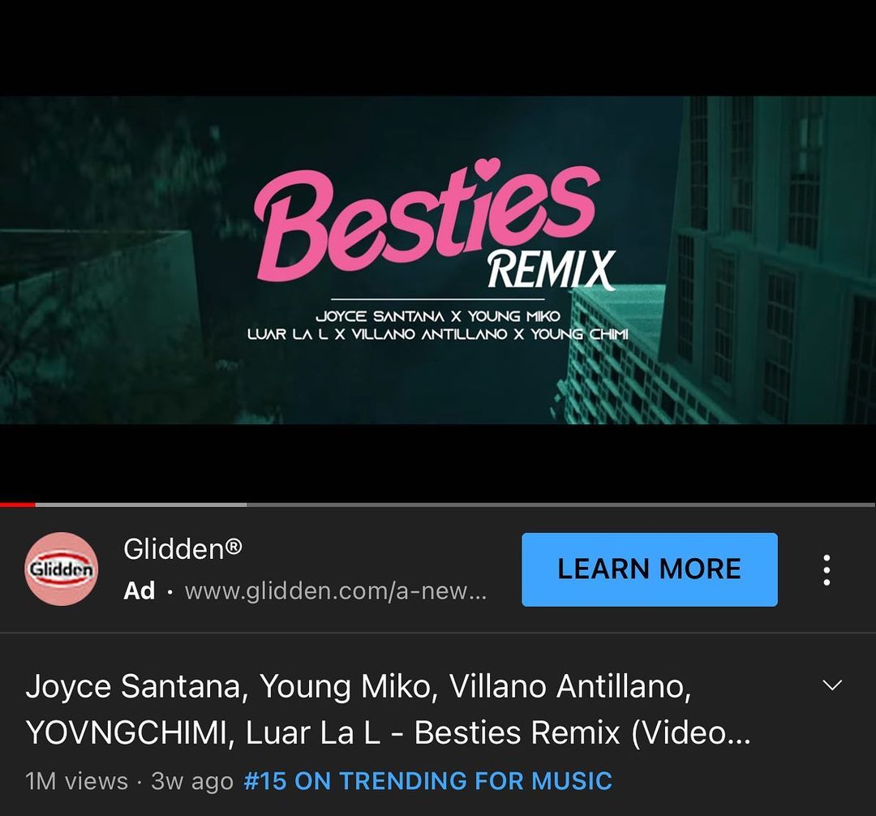Tap the Glidden® advertiser name

pyautogui.click(x=182, y=549)
